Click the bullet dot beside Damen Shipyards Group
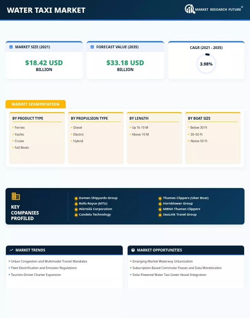This screenshot has height=318, width=250. [76, 198]
